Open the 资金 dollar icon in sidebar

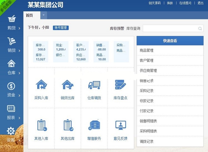[x=11, y=86]
